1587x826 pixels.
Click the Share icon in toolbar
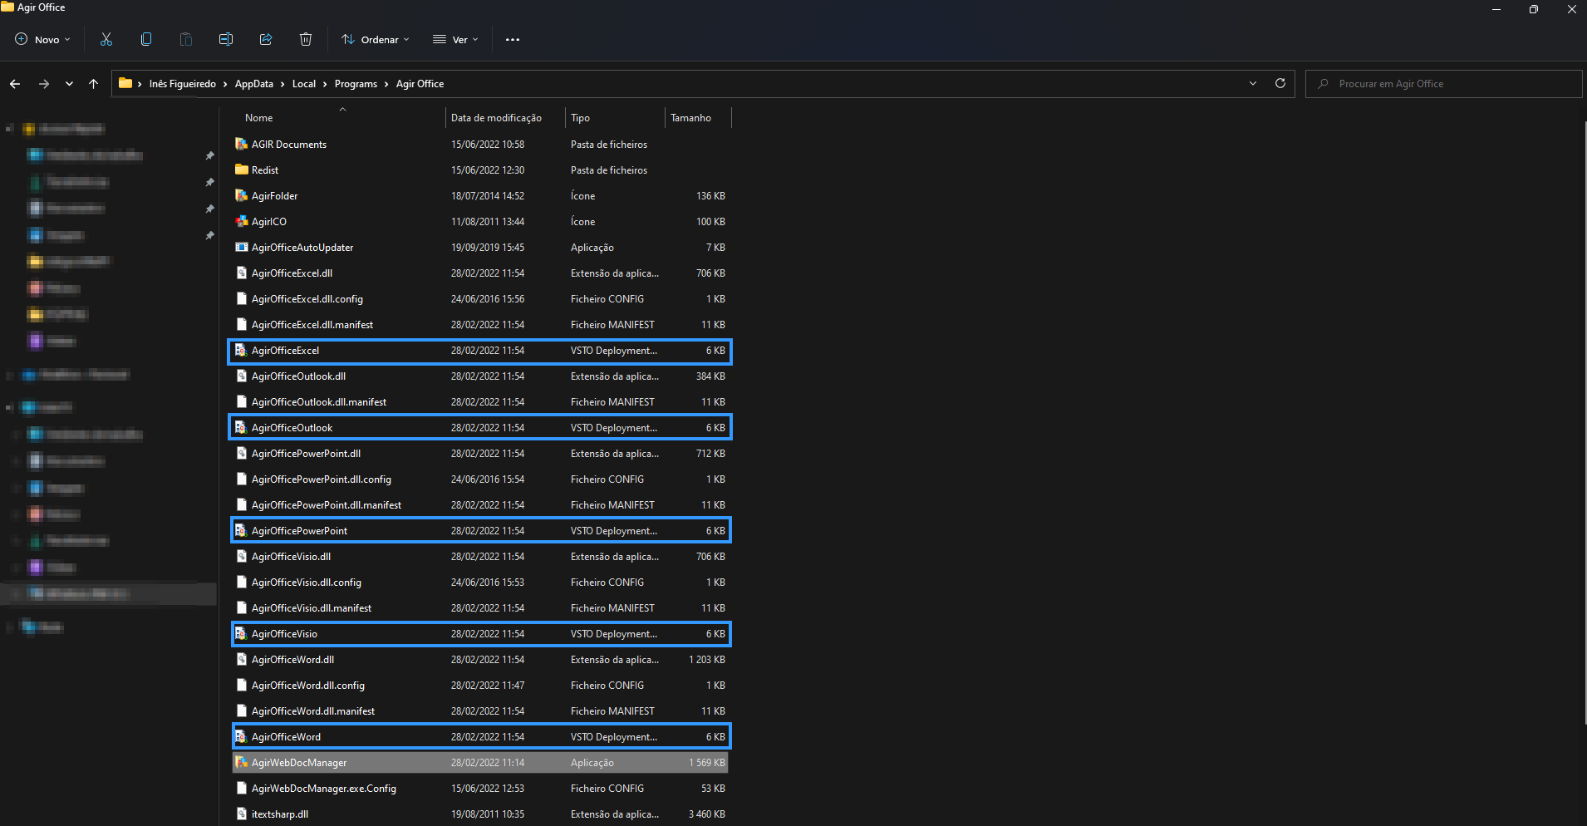pos(266,39)
